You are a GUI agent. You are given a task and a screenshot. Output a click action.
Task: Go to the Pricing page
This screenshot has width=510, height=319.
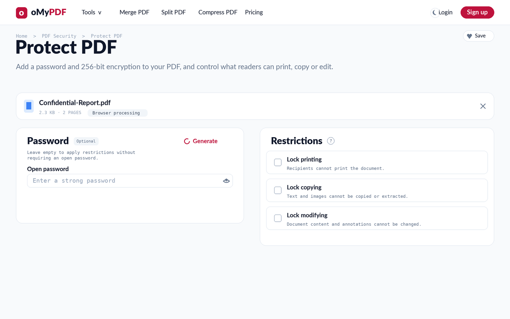[254, 12]
